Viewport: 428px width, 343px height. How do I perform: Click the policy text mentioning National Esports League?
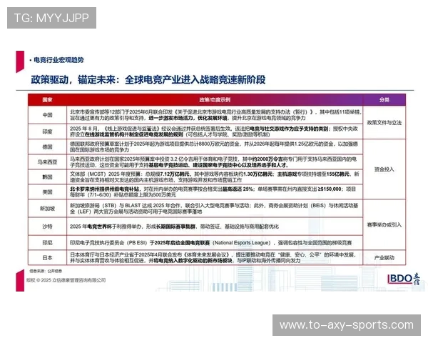tap(210, 243)
